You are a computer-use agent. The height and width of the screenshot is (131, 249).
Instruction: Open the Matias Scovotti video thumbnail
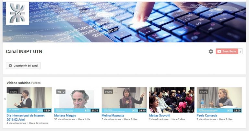tap(172, 99)
